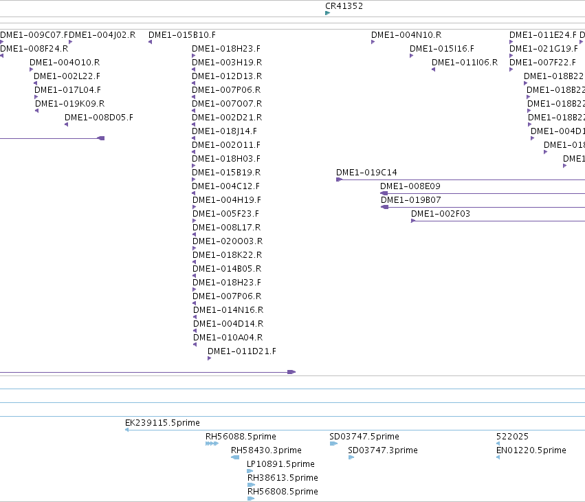Open the DME1-011E24.F label
Screen dimensions: 585x502
coord(543,34)
